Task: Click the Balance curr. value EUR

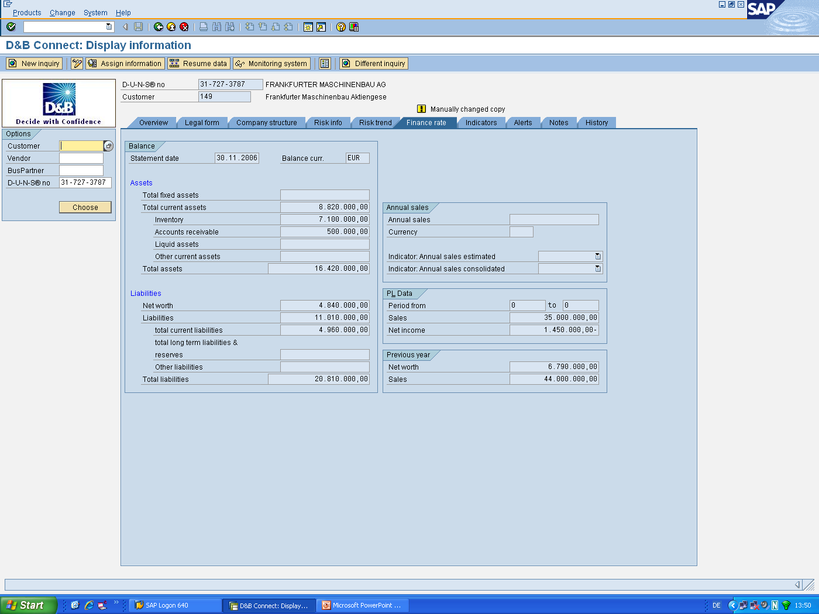Action: tap(357, 158)
